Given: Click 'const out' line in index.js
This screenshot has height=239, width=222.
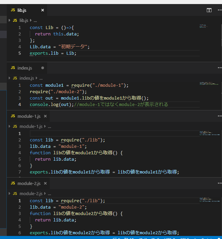Looking at the screenshot, I should coord(89,98).
